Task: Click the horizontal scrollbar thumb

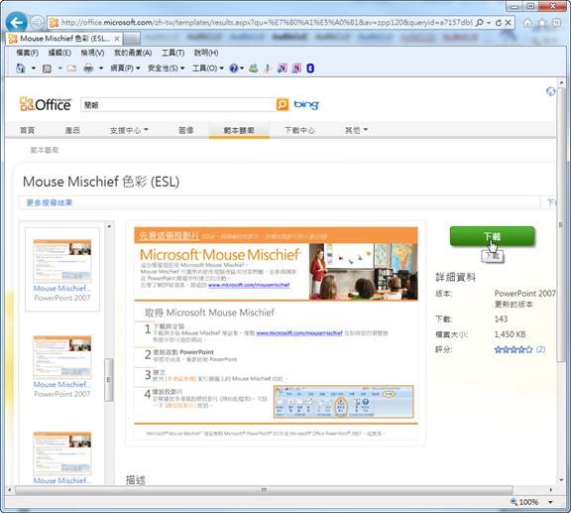Action: (264, 489)
